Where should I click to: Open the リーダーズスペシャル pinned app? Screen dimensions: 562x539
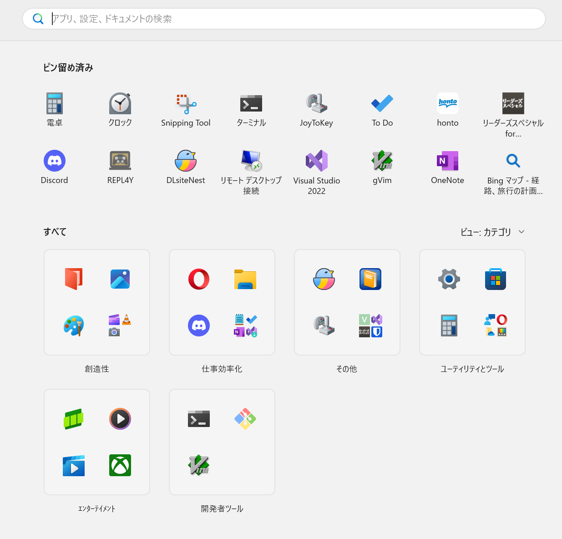tap(513, 115)
